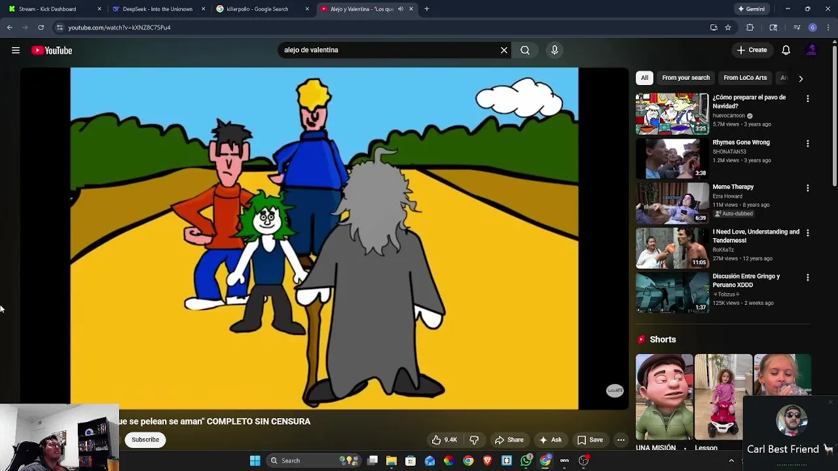The height and width of the screenshot is (471, 838).
Task: Click the Create button
Action: [752, 50]
